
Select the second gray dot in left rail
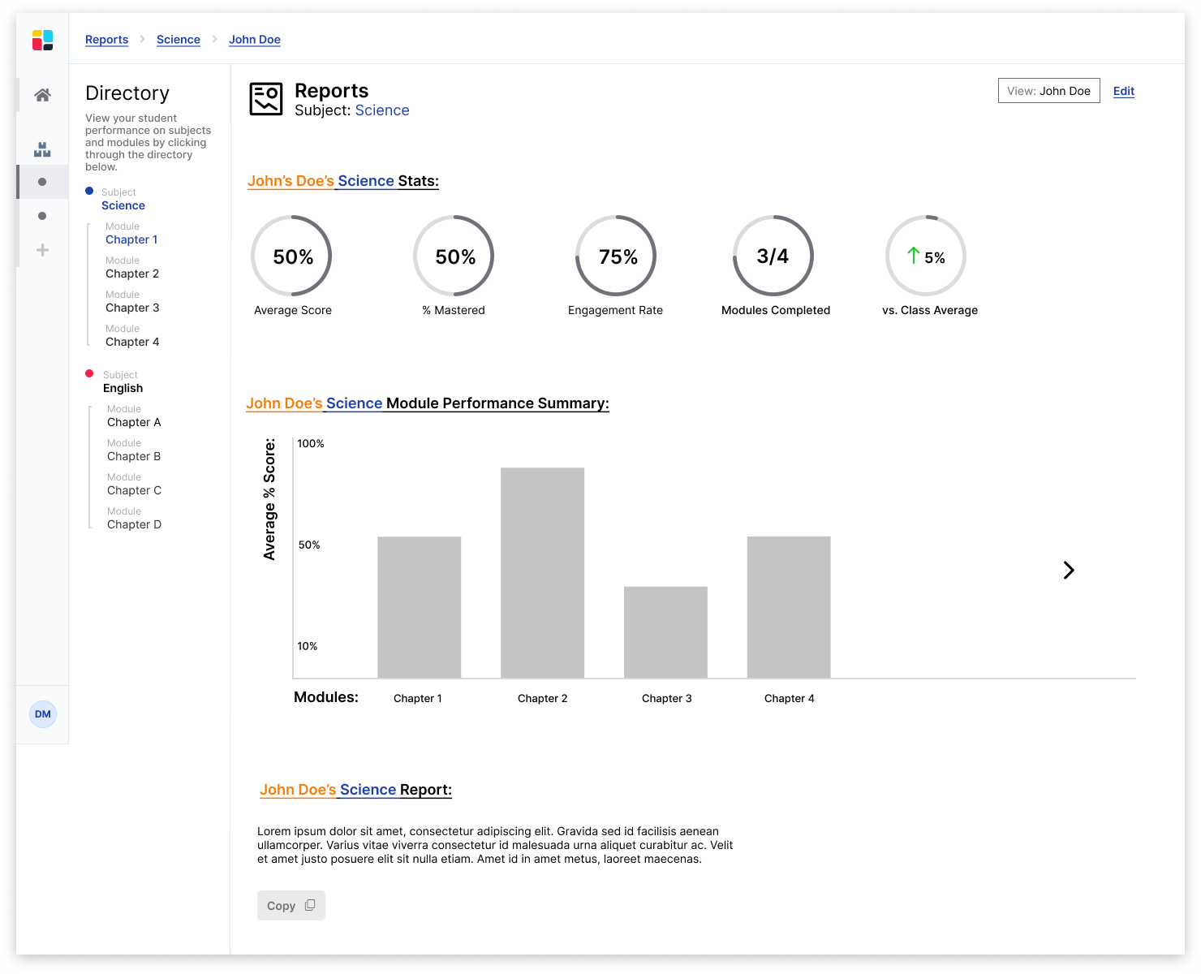pyautogui.click(x=42, y=216)
